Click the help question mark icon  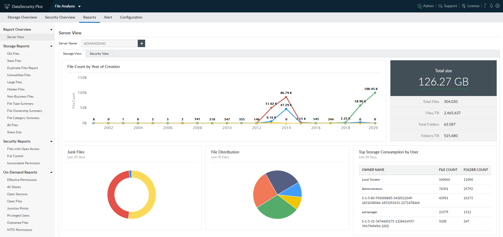(485, 6)
